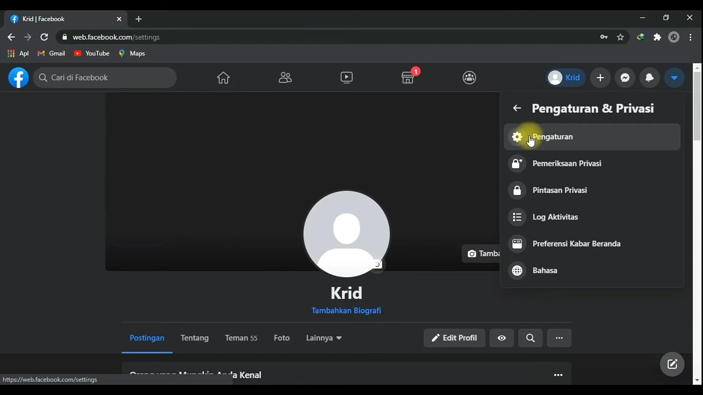Open the Messenger icon
Viewport: 703px width, 395px height.
coord(625,78)
